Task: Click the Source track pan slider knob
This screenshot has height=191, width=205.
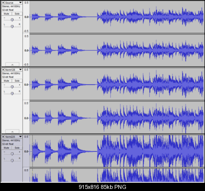Action: [x=12, y=27]
